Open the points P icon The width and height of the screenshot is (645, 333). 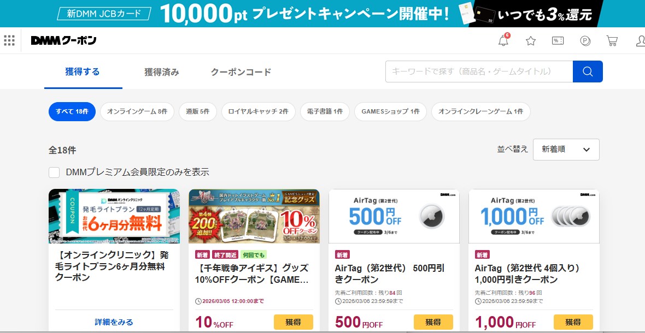pyautogui.click(x=585, y=41)
